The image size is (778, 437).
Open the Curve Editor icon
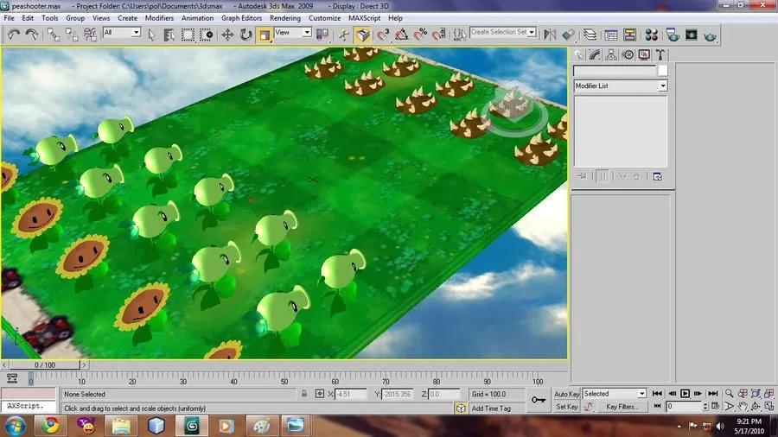pos(611,35)
